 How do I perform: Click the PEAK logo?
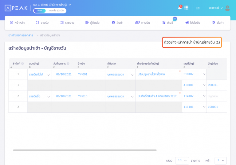pyautogui.click(x=16, y=8)
